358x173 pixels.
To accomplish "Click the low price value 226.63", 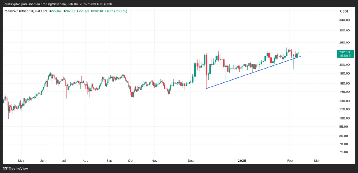I will pos(84,11).
